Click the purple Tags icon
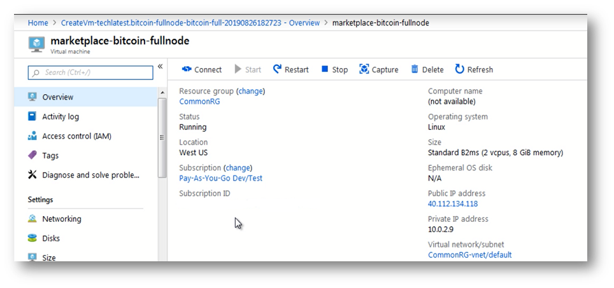 click(32, 155)
